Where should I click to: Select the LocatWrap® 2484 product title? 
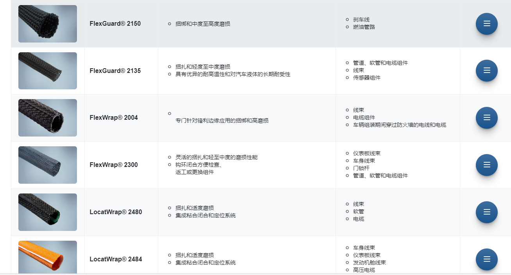click(116, 259)
